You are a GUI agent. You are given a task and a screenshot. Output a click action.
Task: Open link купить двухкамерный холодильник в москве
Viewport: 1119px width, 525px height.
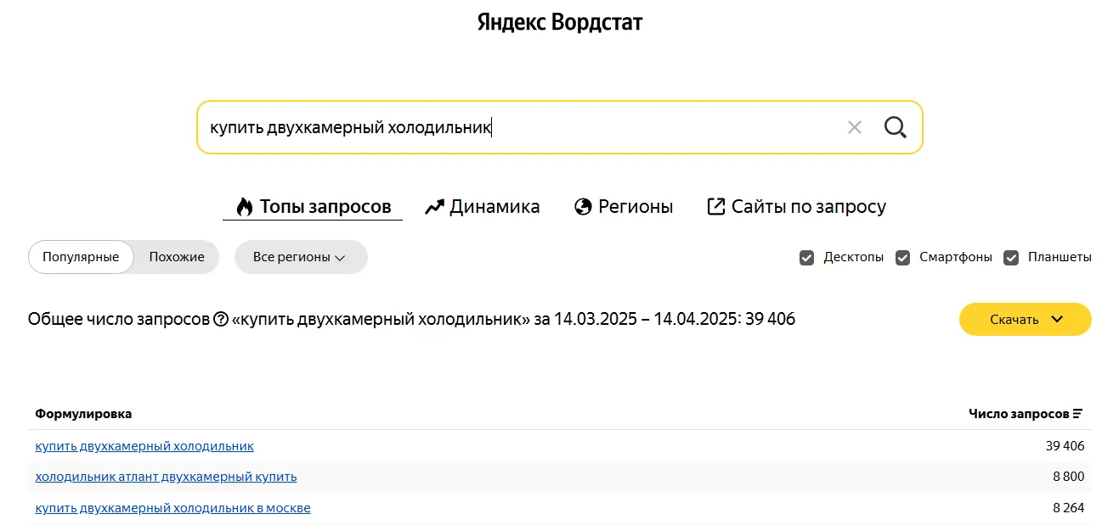[172, 508]
